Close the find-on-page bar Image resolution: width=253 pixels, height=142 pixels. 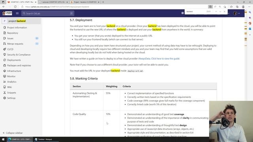225,11
